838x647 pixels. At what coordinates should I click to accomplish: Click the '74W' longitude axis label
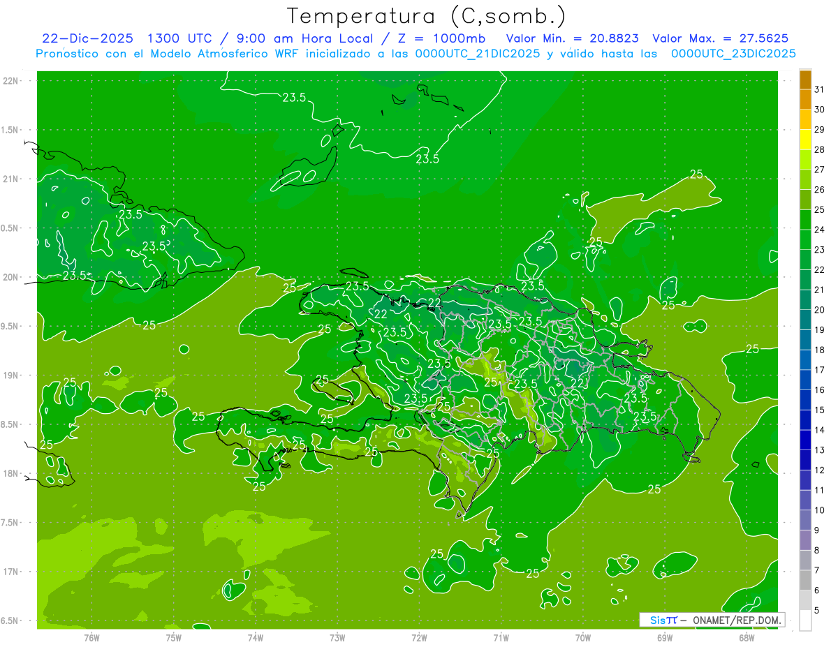click(x=256, y=637)
